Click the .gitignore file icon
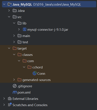This screenshot has height=110, width=97. (x=15, y=86)
